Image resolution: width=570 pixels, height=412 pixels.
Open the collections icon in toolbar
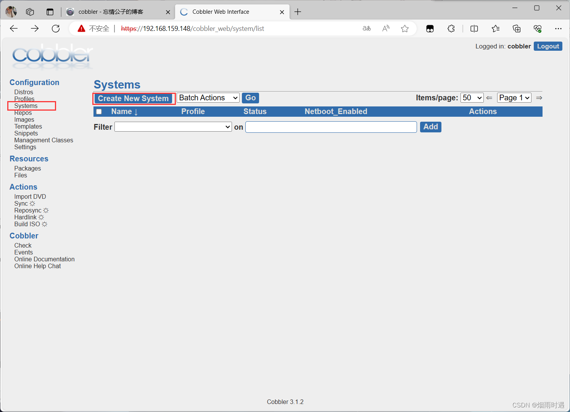[x=517, y=29]
